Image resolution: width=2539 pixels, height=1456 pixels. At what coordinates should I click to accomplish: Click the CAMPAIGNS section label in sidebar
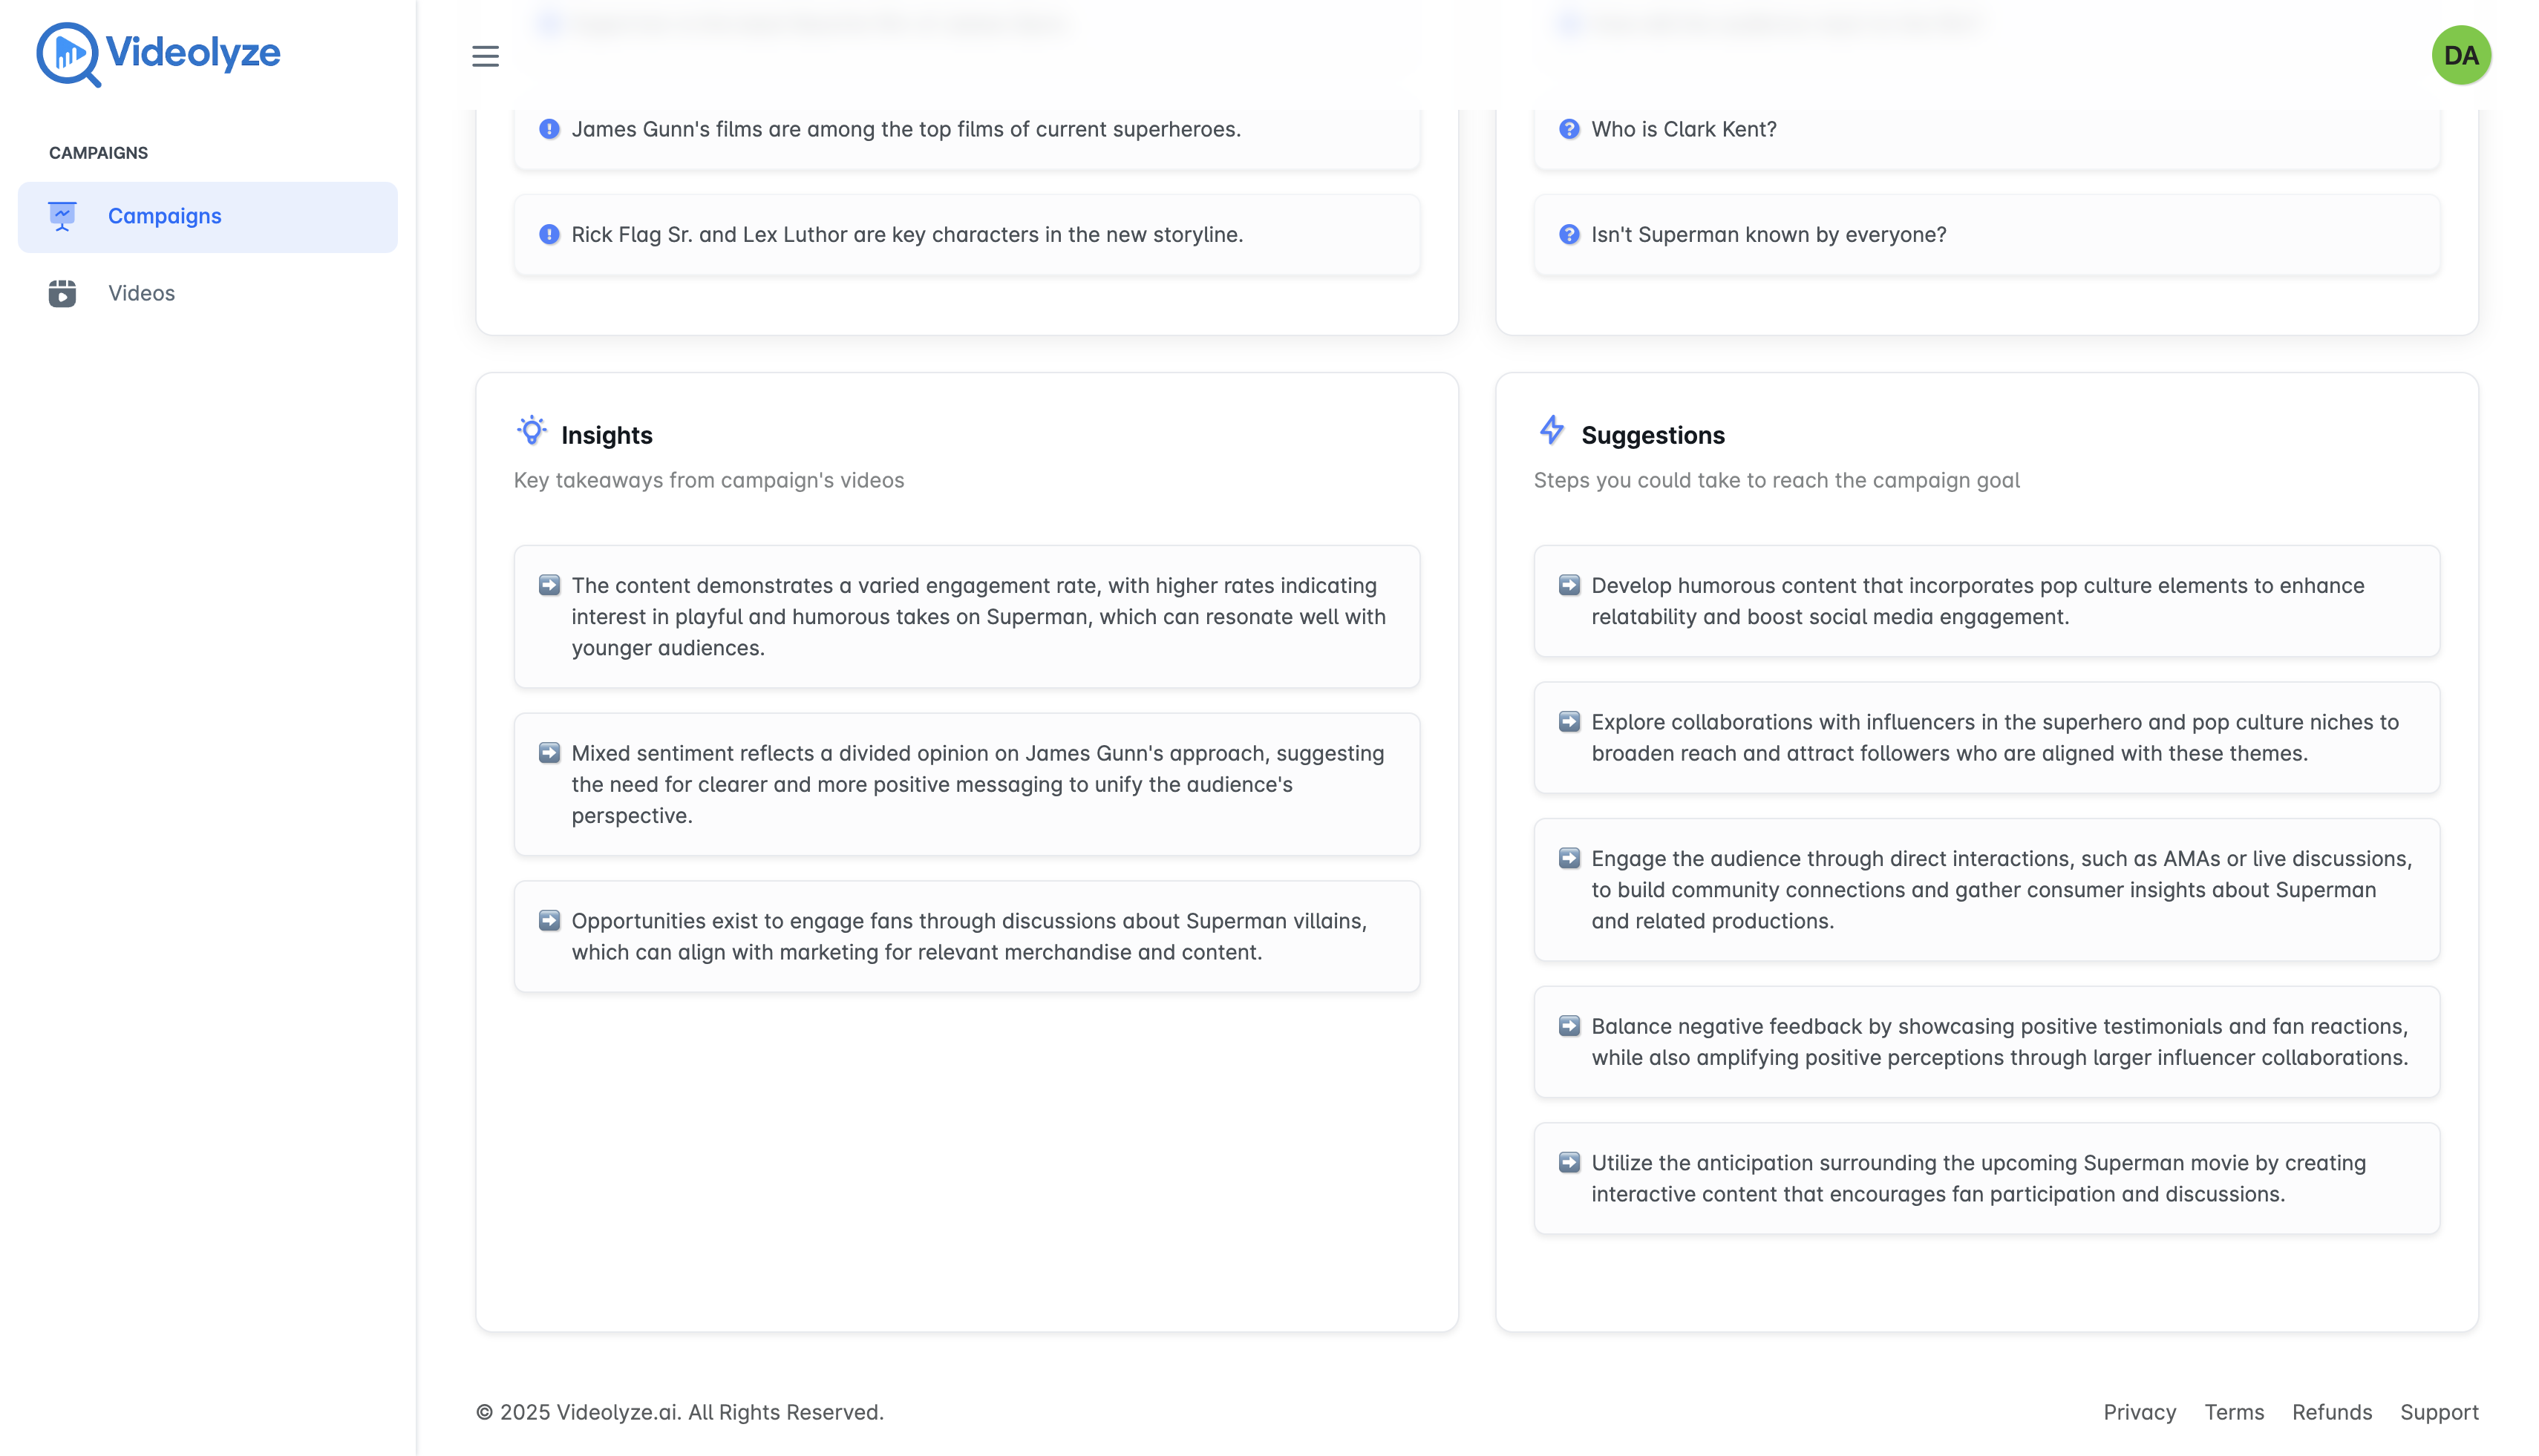(x=98, y=153)
